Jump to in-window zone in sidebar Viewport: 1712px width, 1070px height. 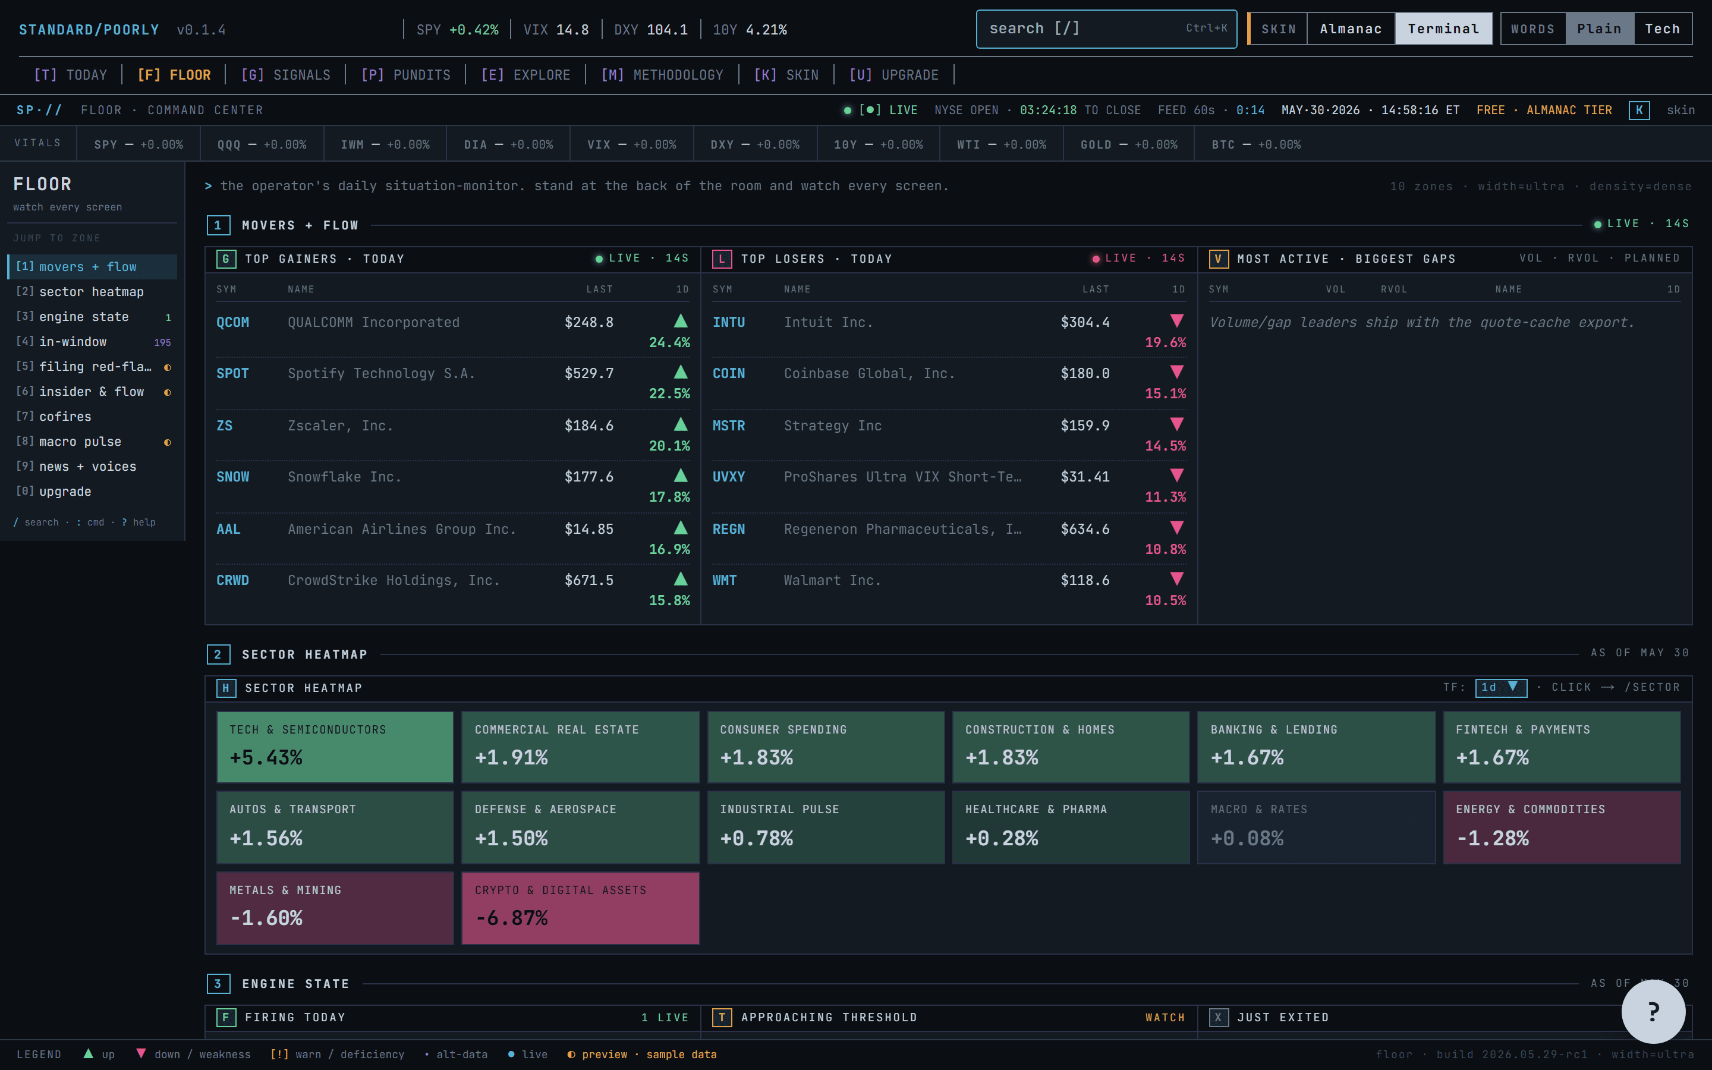[92, 342]
